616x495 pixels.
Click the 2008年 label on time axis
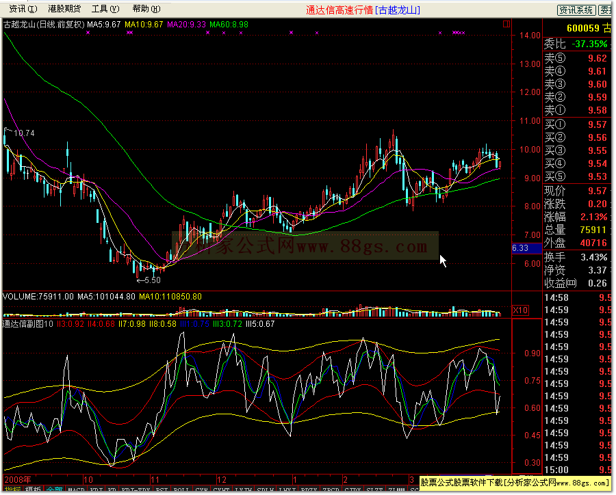(x=17, y=479)
